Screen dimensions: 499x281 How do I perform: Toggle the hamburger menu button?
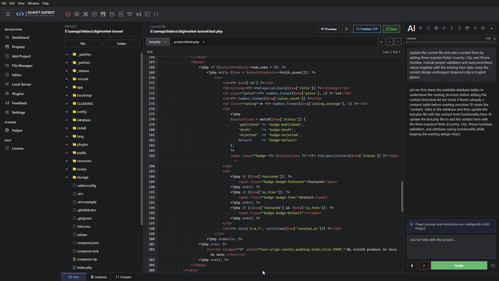point(8,14)
